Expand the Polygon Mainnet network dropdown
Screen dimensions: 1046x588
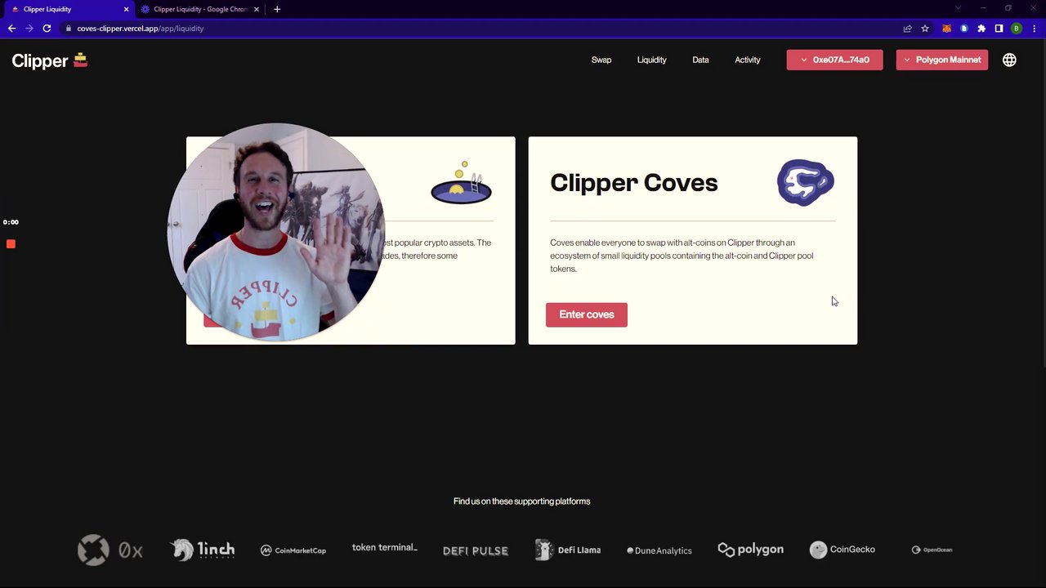pos(942,60)
